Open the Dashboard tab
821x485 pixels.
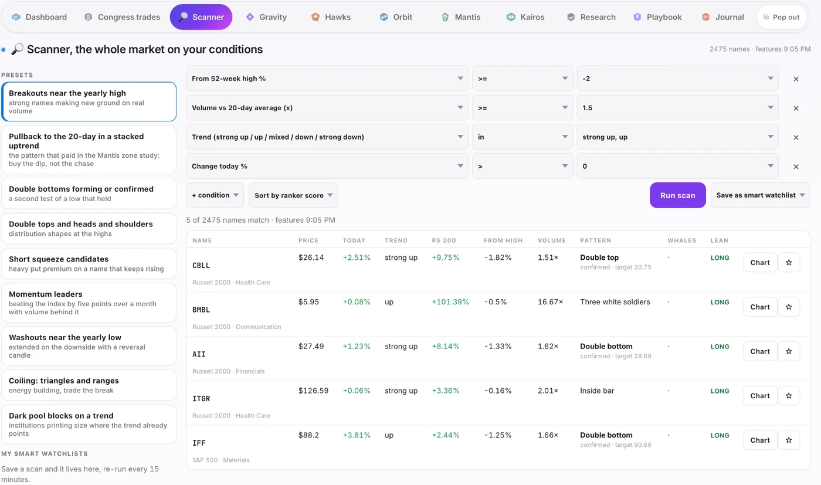[39, 17]
